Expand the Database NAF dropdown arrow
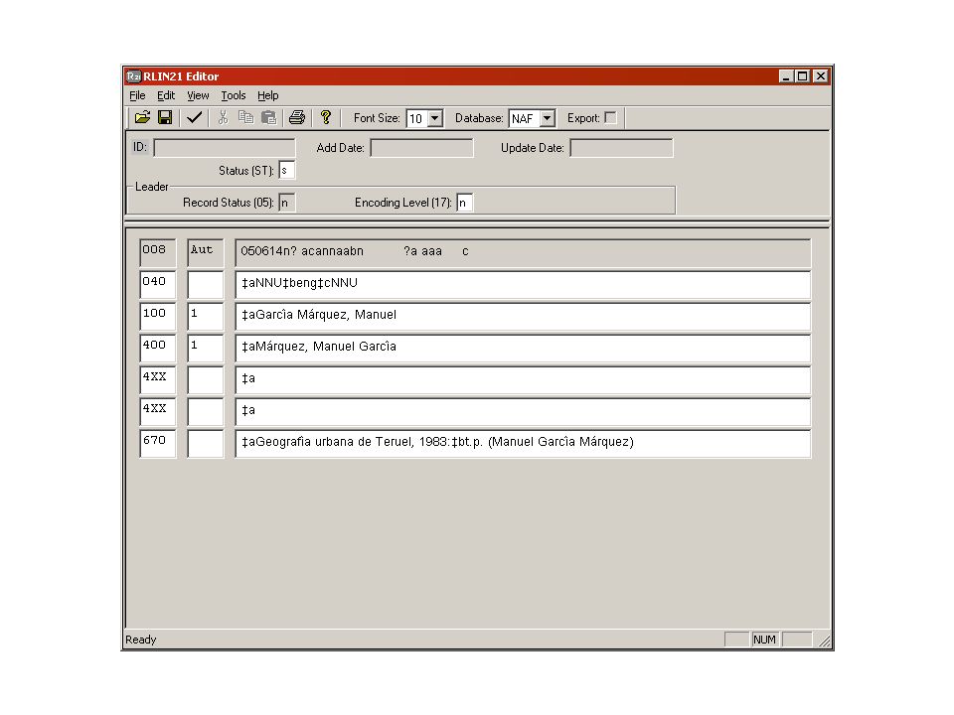The height and width of the screenshot is (715, 954). click(547, 118)
